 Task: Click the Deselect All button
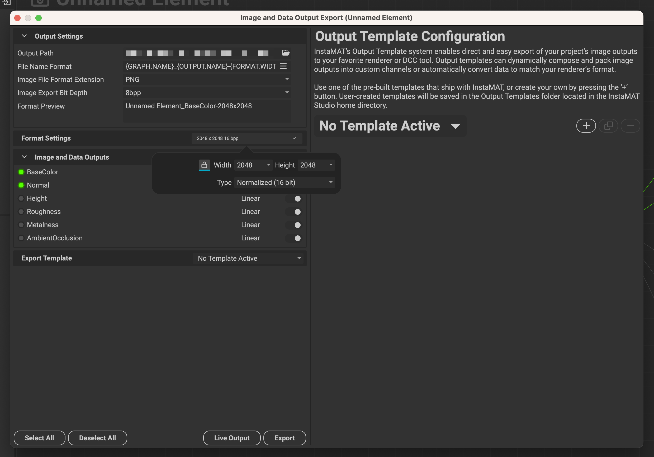click(x=97, y=438)
